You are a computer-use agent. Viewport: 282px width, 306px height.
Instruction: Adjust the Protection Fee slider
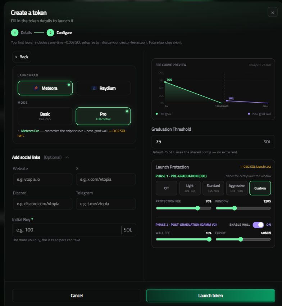[x=184, y=208]
